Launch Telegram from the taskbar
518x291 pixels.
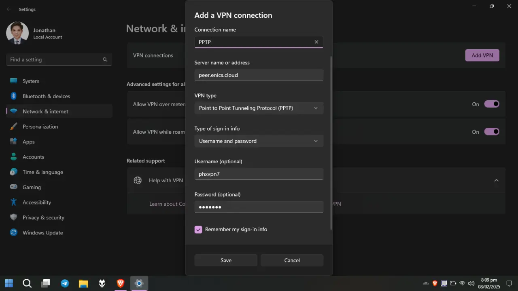[x=65, y=283]
